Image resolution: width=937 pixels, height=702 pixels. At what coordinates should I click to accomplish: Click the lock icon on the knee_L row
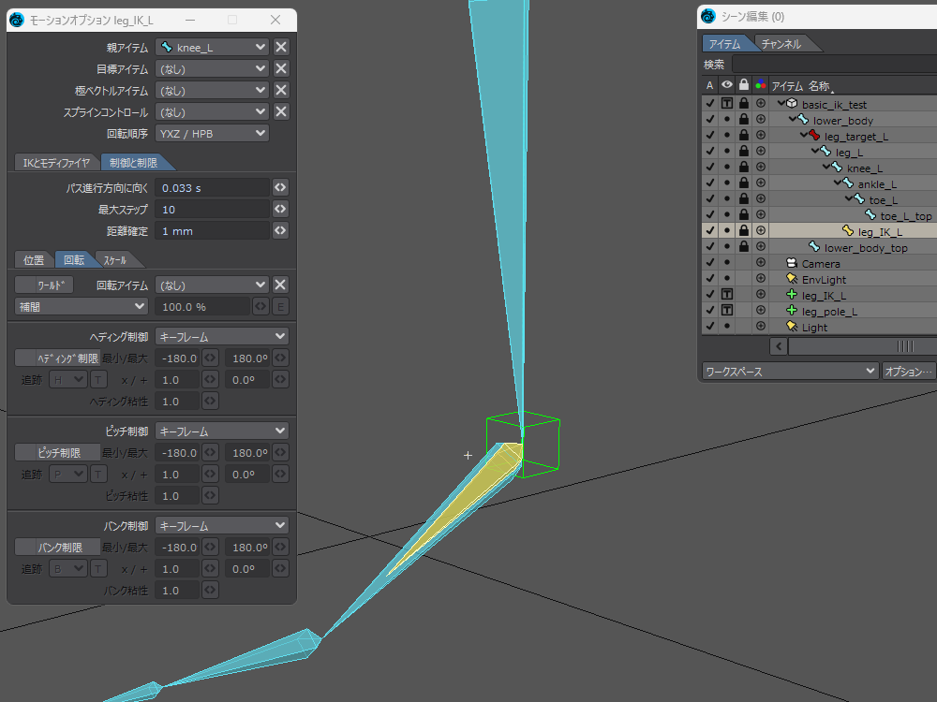[743, 168]
